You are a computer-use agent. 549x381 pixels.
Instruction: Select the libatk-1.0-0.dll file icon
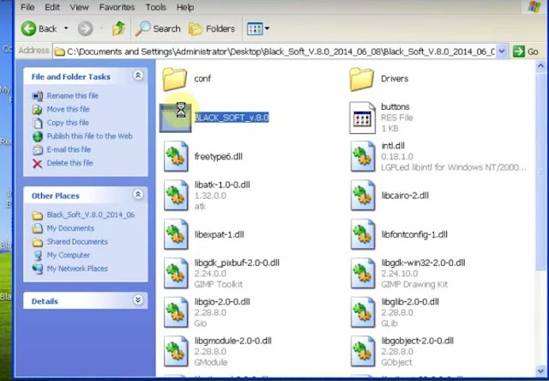[176, 195]
